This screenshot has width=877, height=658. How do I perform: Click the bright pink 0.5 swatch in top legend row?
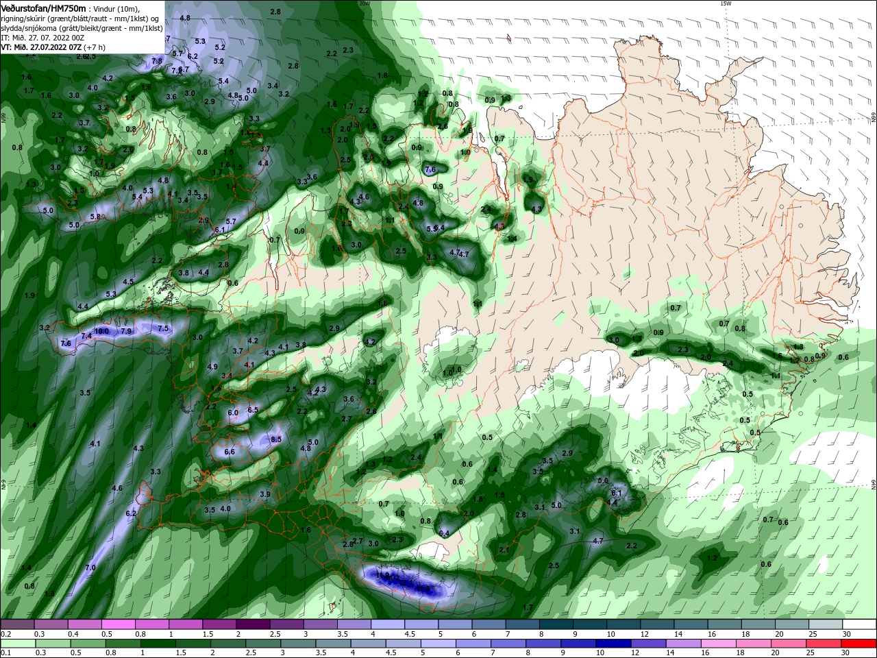pyautogui.click(x=117, y=624)
